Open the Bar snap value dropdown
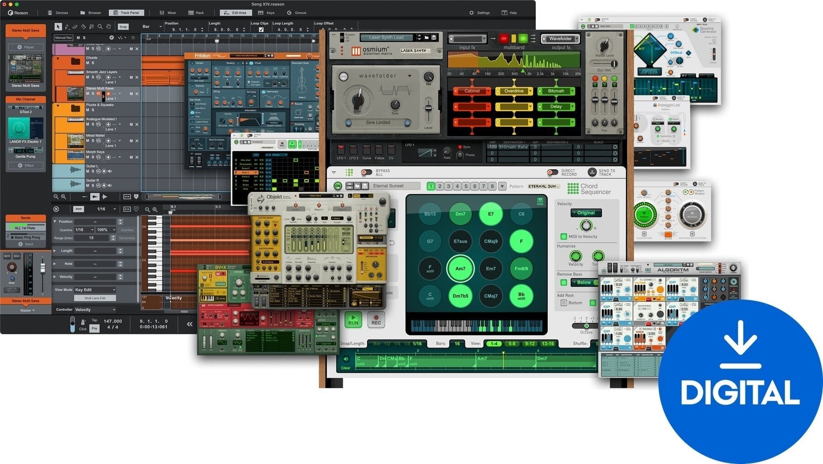Viewport: 823px width, 464px height. [152, 27]
